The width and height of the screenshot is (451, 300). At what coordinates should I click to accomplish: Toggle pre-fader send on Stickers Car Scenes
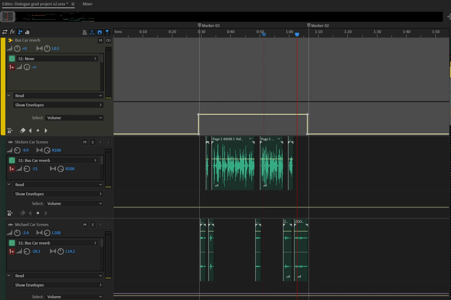coord(12,169)
